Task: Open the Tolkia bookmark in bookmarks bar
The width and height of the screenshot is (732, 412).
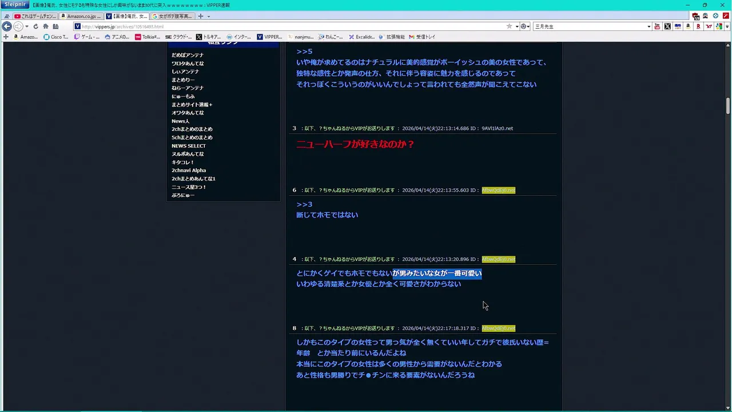Action: coord(148,37)
